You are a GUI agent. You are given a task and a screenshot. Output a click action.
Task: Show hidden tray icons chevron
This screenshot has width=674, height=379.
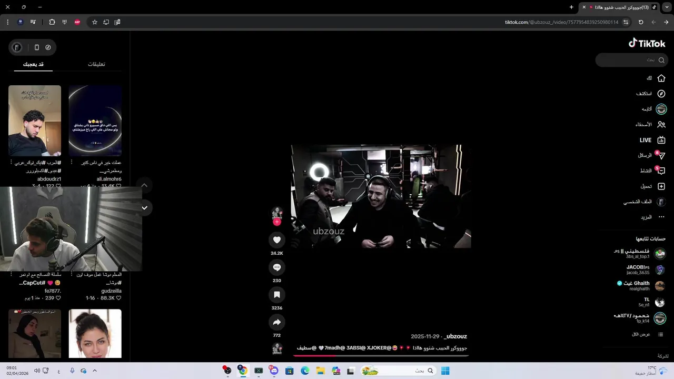95,371
